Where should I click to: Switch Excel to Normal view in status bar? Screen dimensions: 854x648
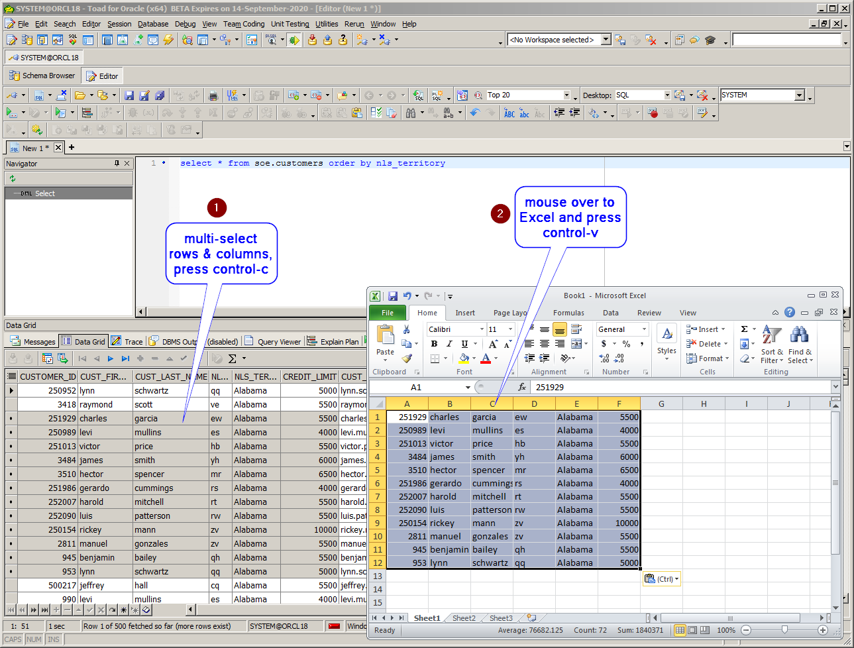click(679, 630)
